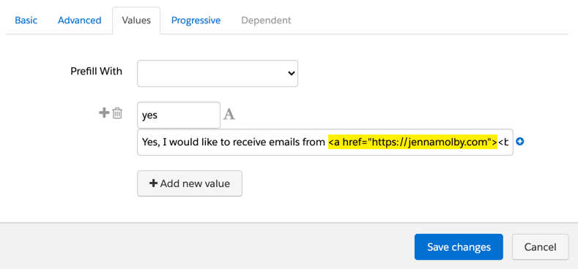This screenshot has width=578, height=269.
Task: Add a value row with gray plus icon
Action: [x=104, y=113]
